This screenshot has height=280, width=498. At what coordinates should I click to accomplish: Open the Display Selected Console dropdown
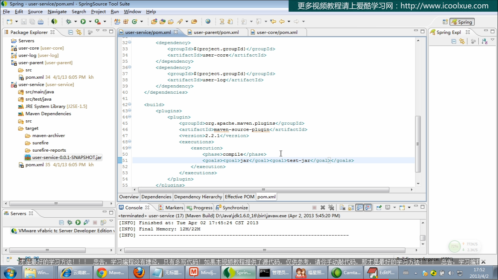[x=394, y=207]
